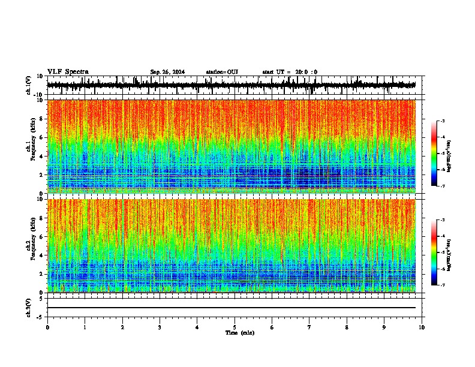Viewport: 475px width, 367px height.
Task: Click the ch.2 color scale "-7" label
Action: tap(442, 285)
